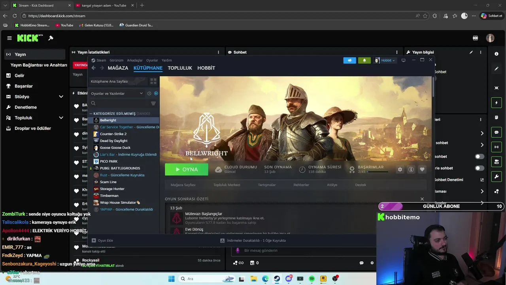Select Timberman in the library list
Screen dimensions: 506x285
click(x=109, y=196)
